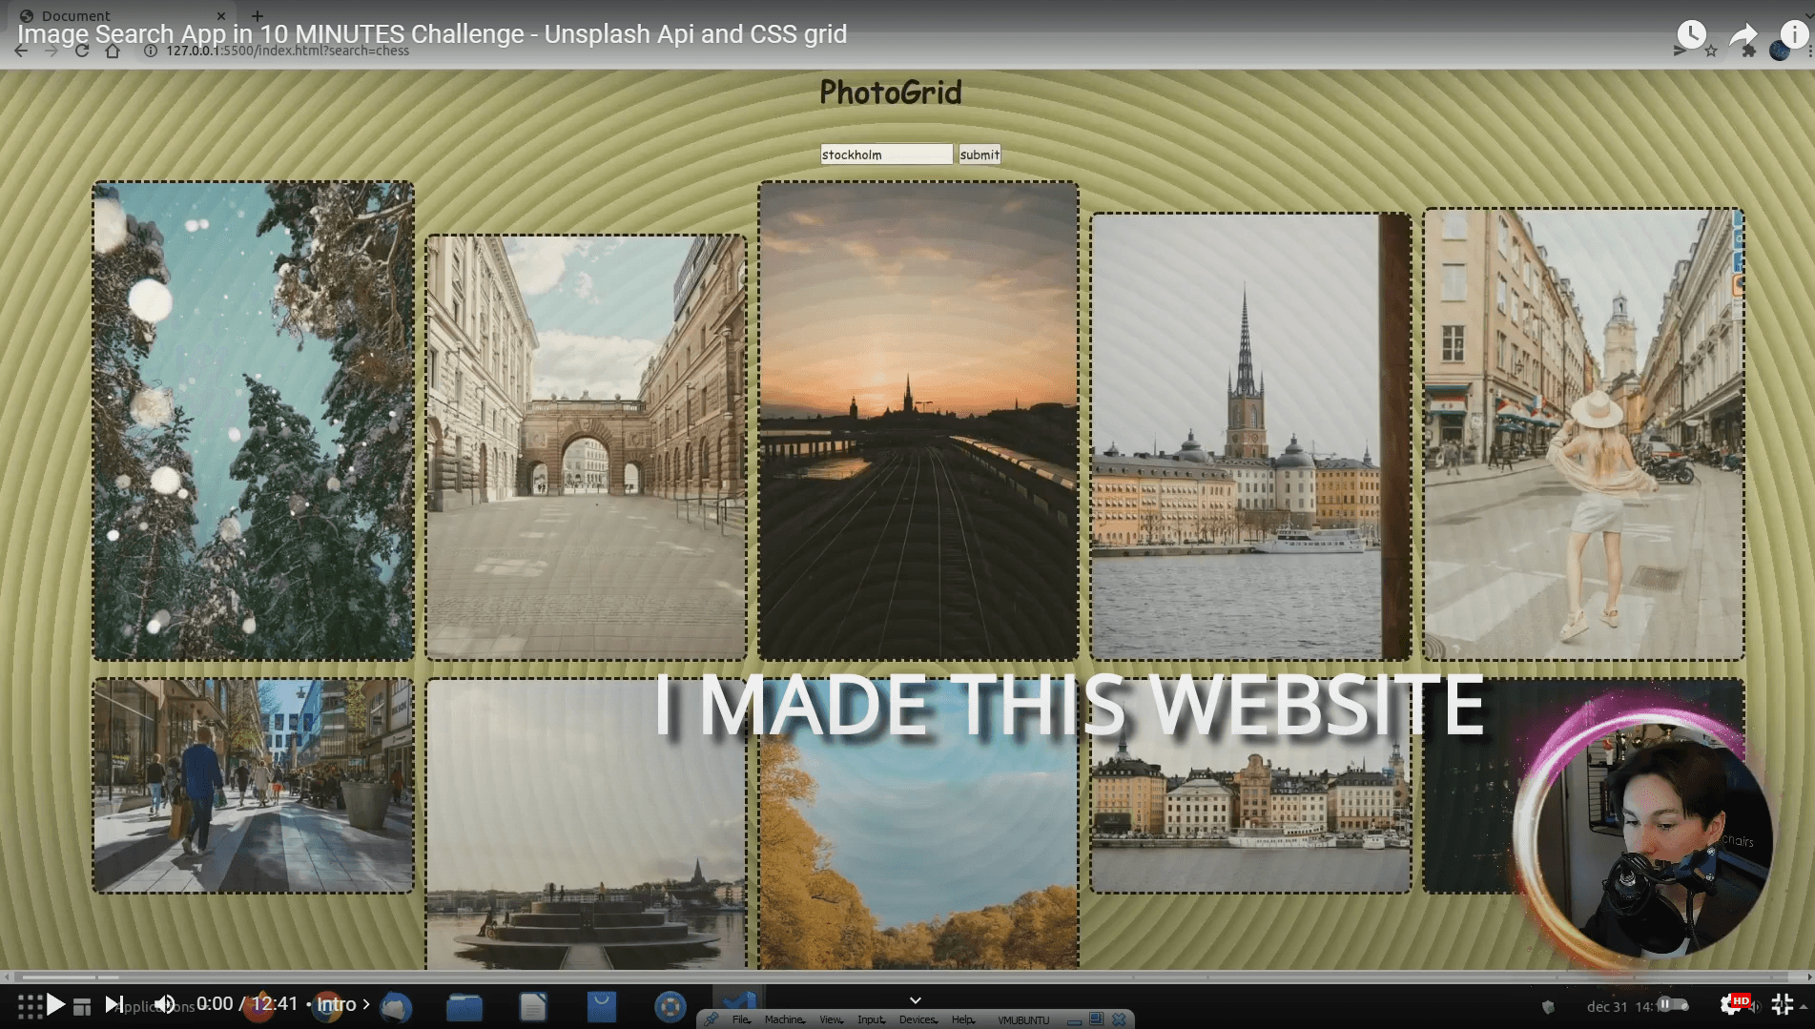This screenshot has height=1029, width=1815.
Task: Click the video progress bar
Action: [x=906, y=978]
